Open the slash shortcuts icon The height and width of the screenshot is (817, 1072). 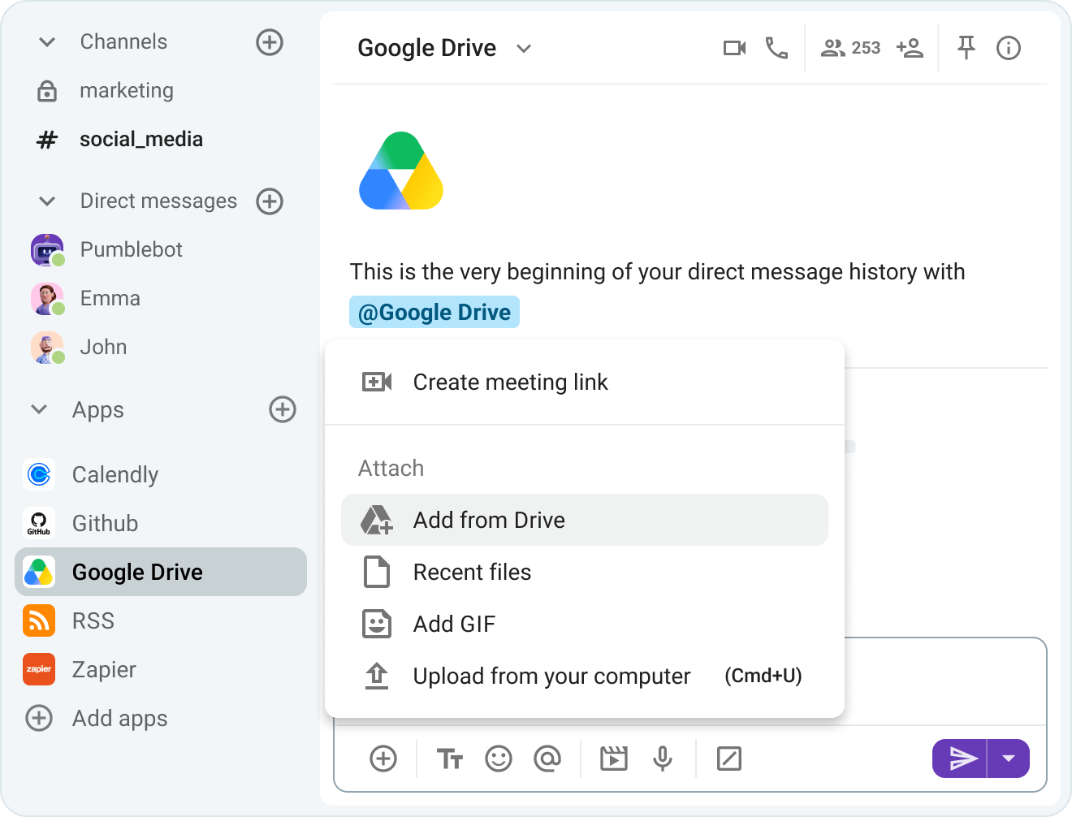[x=729, y=759]
